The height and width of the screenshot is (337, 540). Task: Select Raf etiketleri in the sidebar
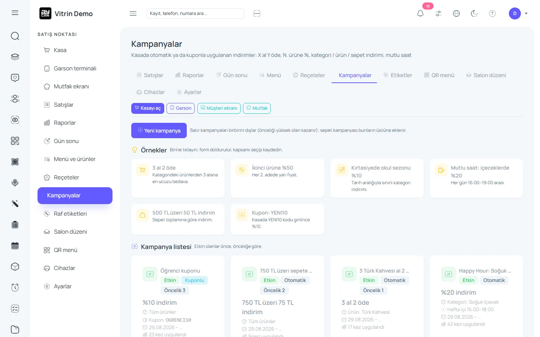(x=75, y=214)
